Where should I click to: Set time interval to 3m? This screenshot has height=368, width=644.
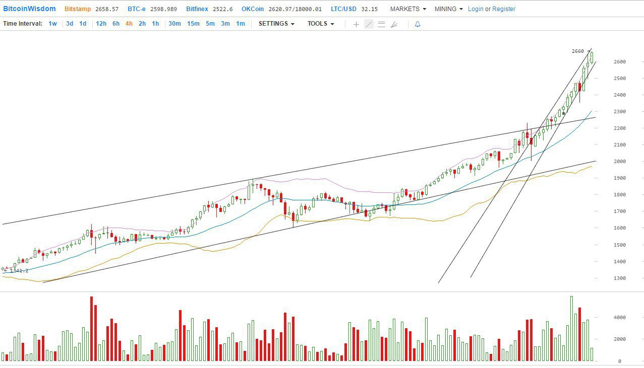pyautogui.click(x=225, y=24)
